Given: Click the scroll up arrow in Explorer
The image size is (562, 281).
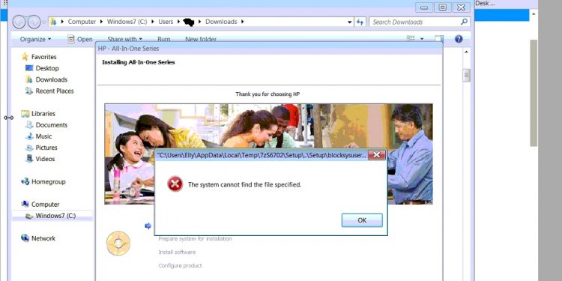Looking at the screenshot, I should pos(466,52).
